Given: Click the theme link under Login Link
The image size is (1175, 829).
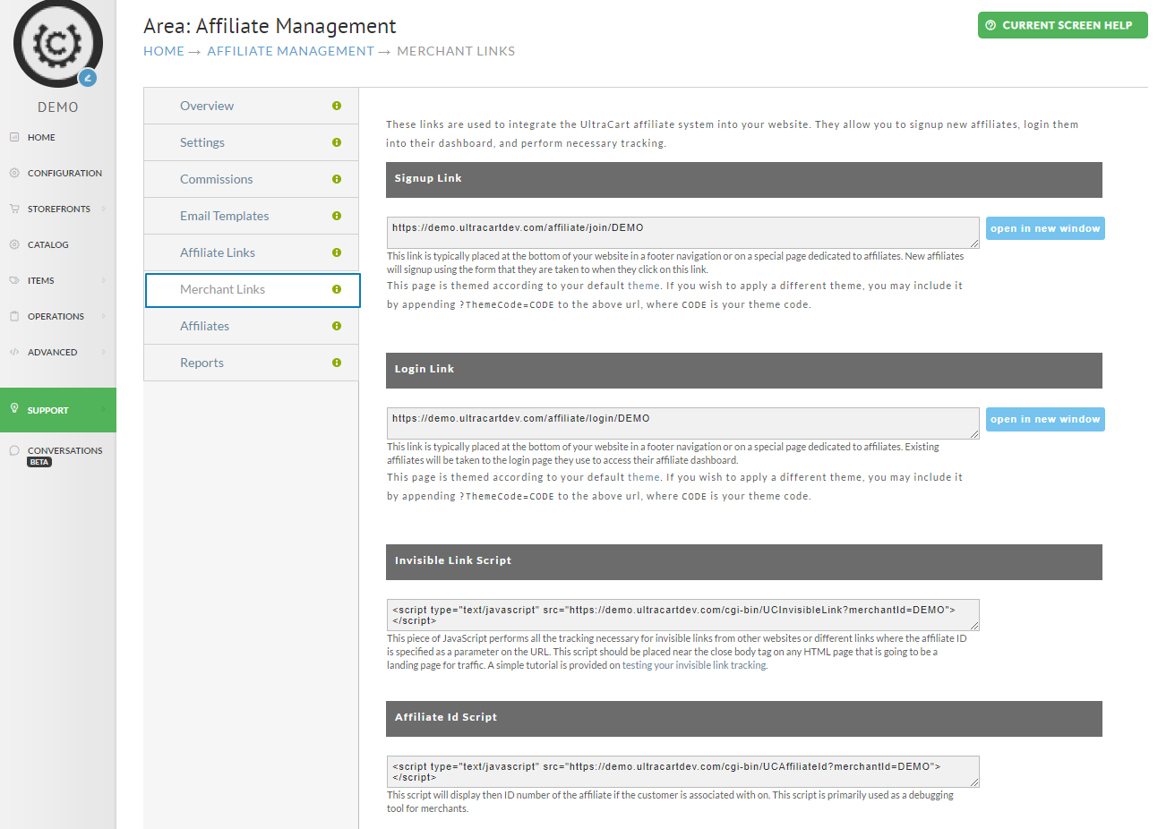Looking at the screenshot, I should click(x=644, y=477).
